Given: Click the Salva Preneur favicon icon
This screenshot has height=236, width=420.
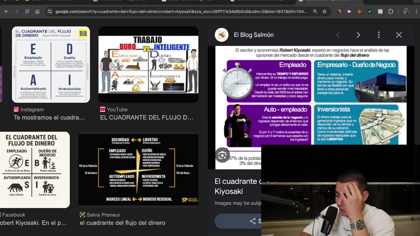Looking at the screenshot, I should pyautogui.click(x=82, y=215).
